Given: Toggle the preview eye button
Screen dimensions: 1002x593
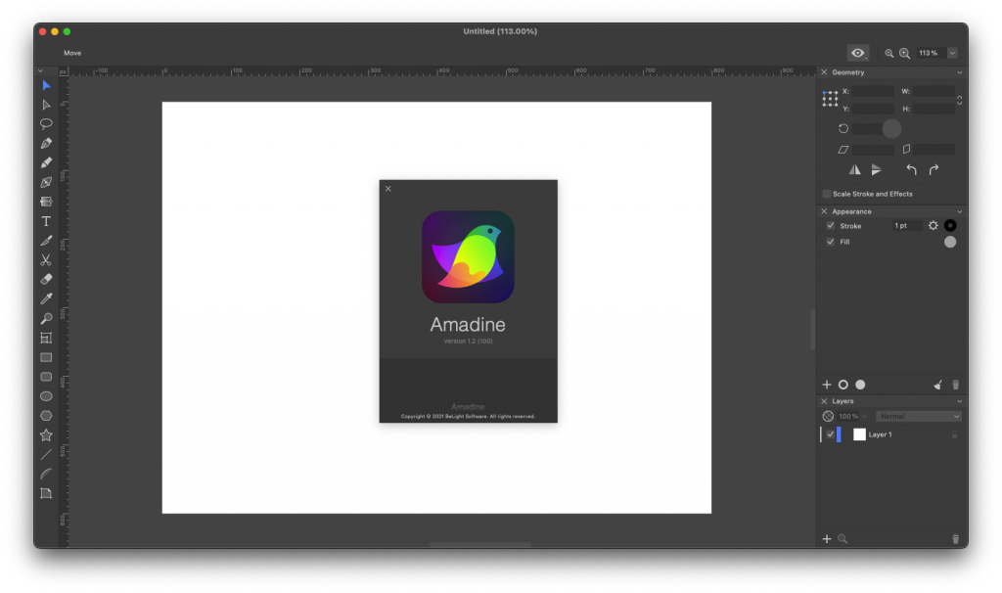Looking at the screenshot, I should point(857,53).
